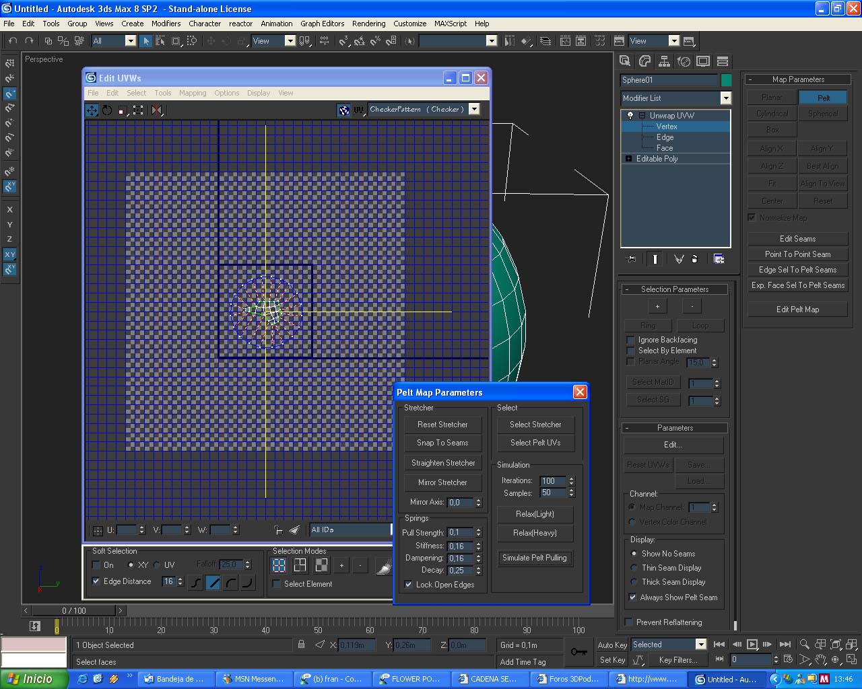Select Thin Seam Display radio button
Viewport: 862px width, 689px height.
point(634,568)
